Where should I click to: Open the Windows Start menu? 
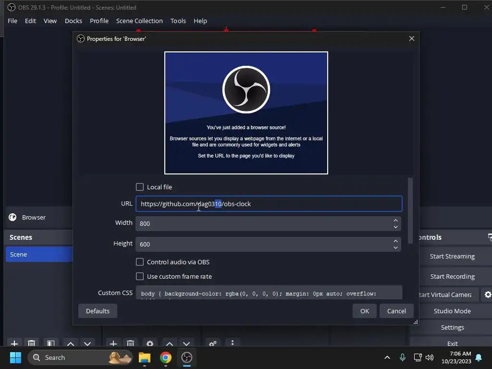coord(15,357)
